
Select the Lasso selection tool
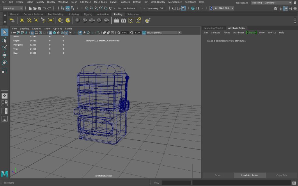(x=4, y=40)
